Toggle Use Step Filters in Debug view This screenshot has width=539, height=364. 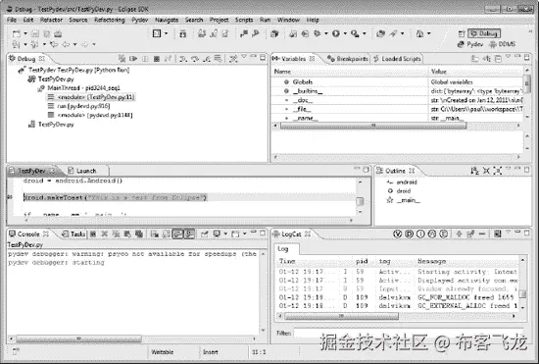tap(233, 59)
